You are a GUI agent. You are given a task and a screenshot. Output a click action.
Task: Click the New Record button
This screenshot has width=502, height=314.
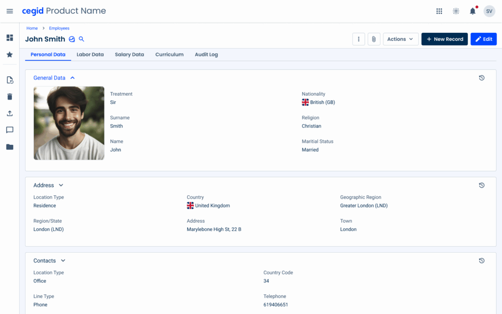coord(444,39)
